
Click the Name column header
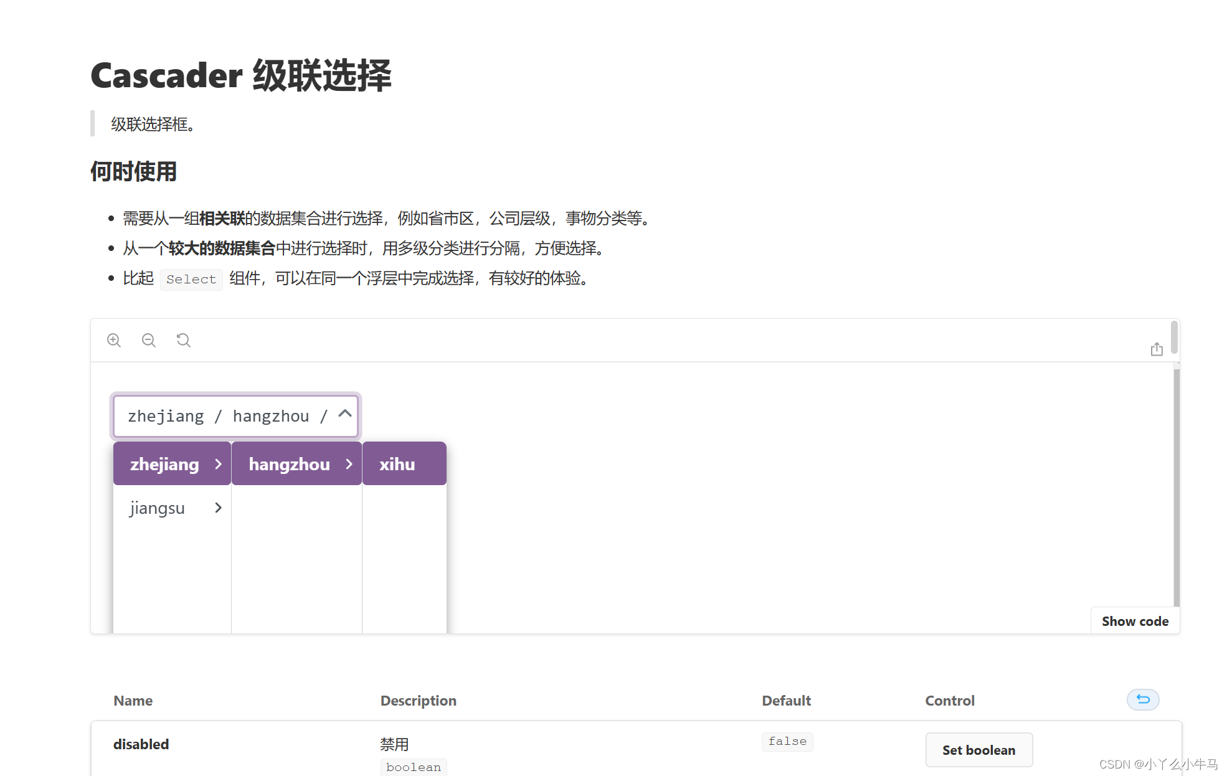click(133, 701)
